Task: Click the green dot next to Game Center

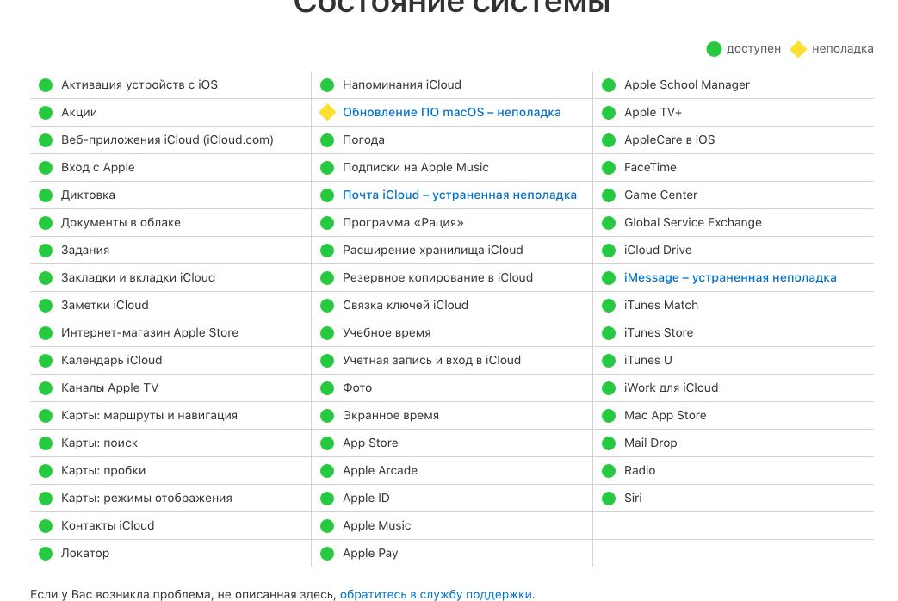Action: (x=609, y=195)
